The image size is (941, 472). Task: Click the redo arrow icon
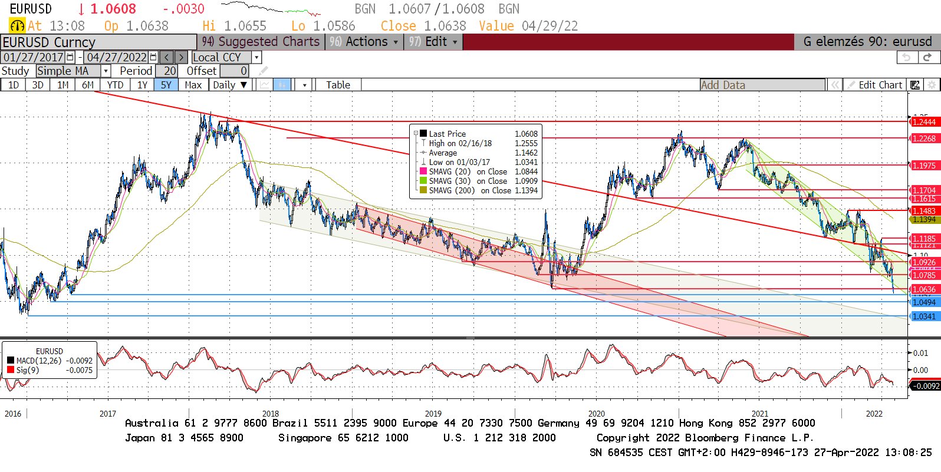(927, 57)
